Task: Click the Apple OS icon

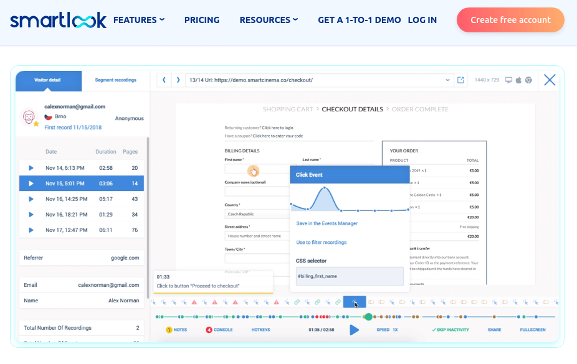Action: pos(518,80)
